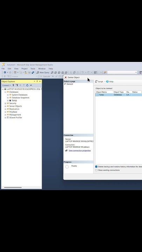
Task: Click the navigate back arrow in toolbar
Action: [5, 72]
